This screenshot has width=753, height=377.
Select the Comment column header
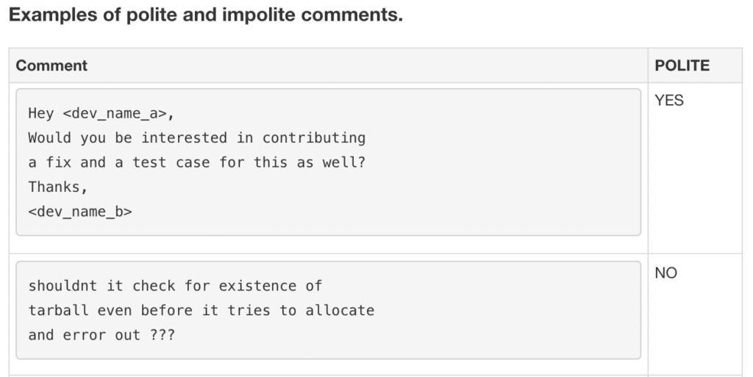[51, 65]
